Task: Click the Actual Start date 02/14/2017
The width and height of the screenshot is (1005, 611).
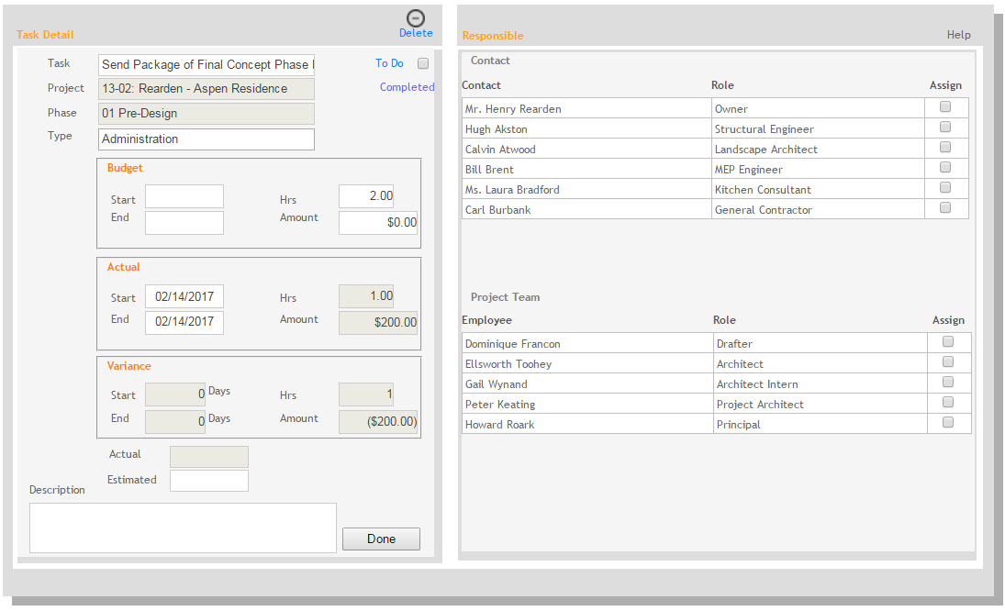Action: pyautogui.click(x=184, y=296)
